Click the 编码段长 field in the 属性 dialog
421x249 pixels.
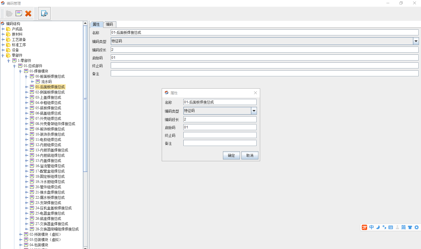coord(220,119)
